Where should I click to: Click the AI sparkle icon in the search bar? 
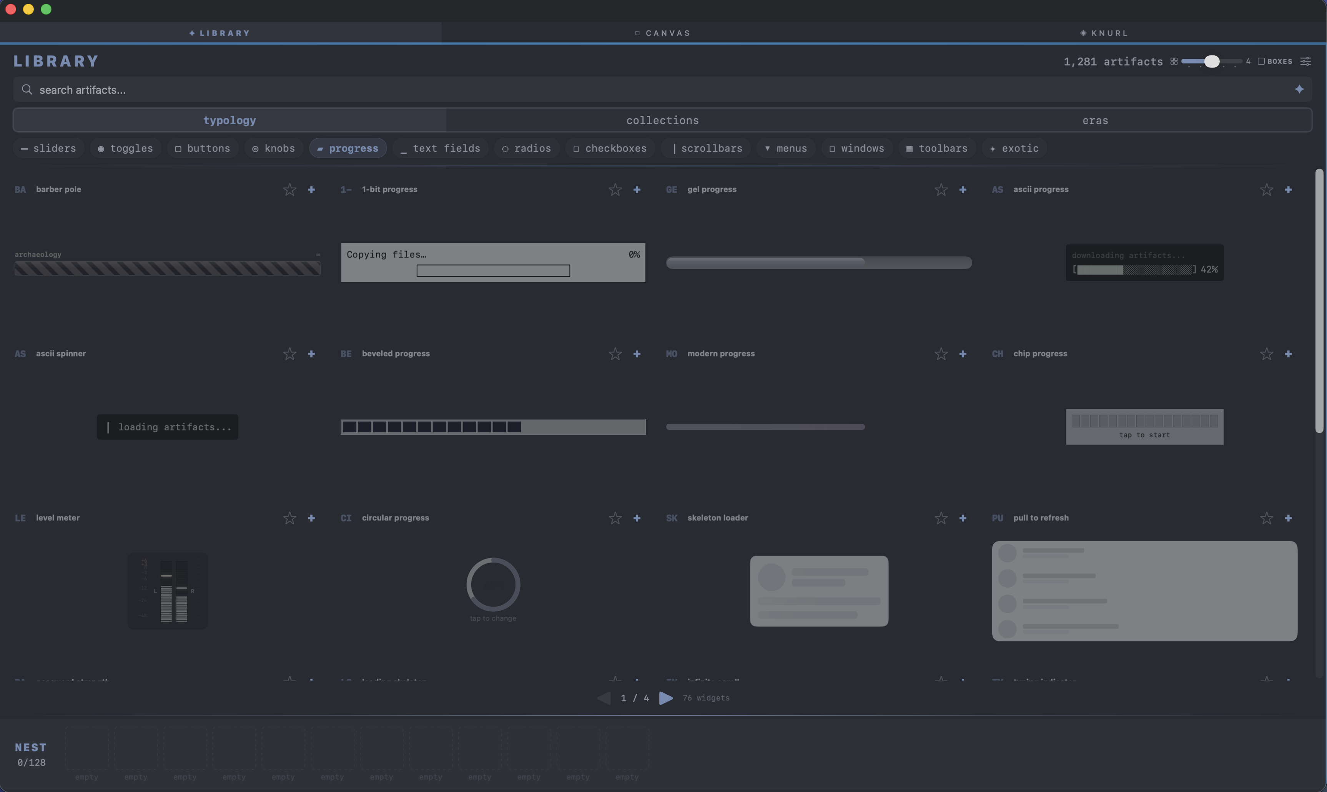1299,89
